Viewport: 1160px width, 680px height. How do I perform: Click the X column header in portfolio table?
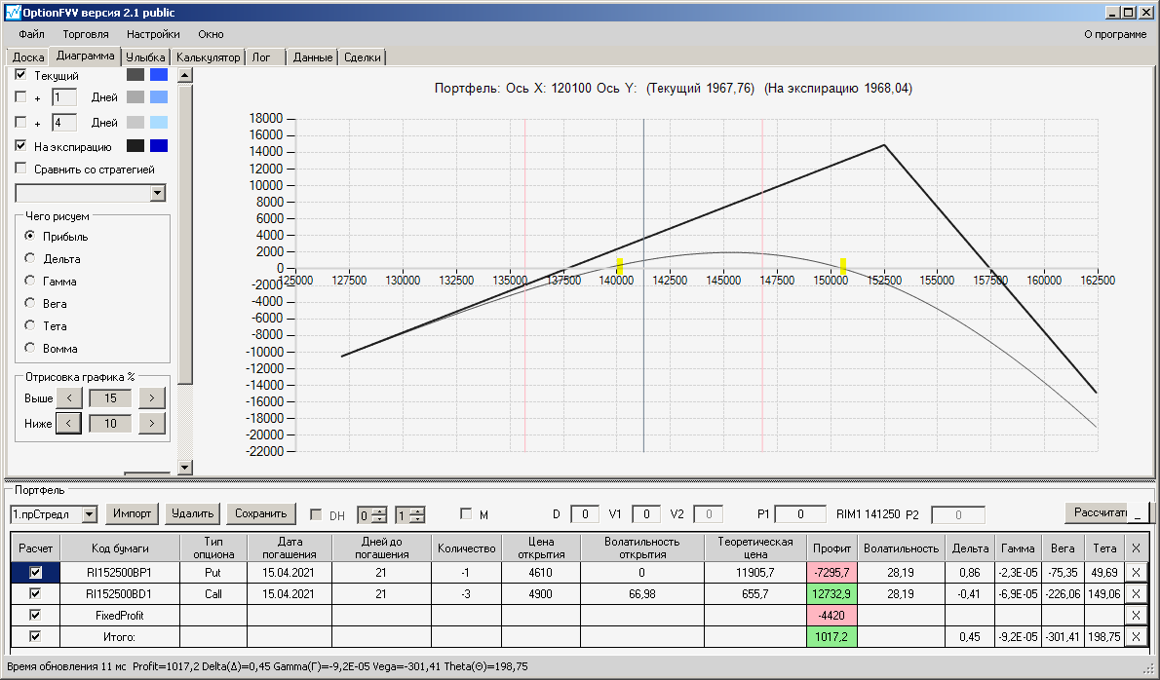[1136, 548]
